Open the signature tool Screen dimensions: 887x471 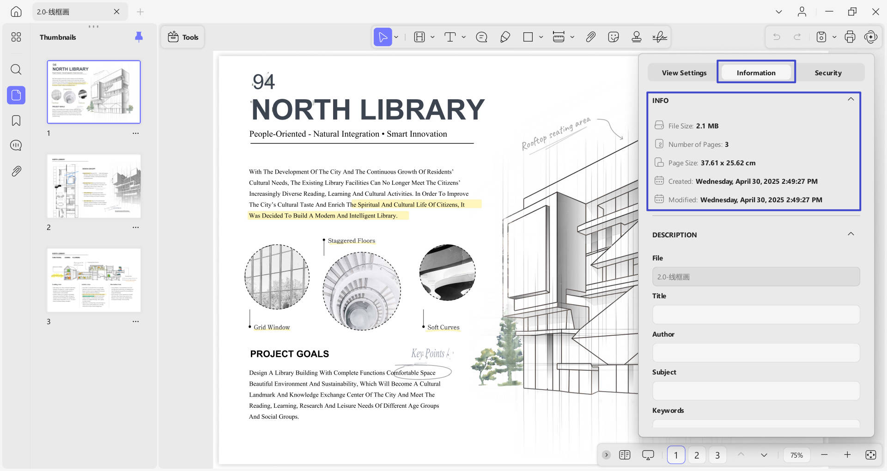coord(659,37)
